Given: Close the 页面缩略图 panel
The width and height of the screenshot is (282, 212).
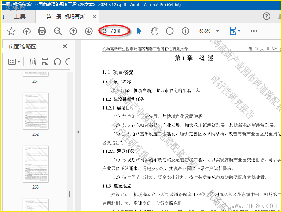Looking at the screenshot, I should [x=65, y=46].
